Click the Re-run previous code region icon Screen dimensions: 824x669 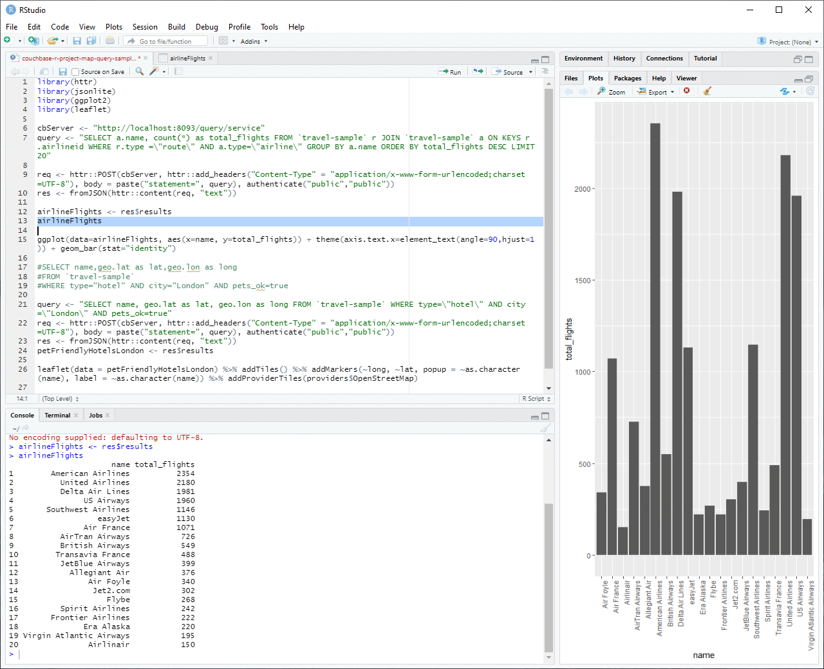pyautogui.click(x=478, y=71)
